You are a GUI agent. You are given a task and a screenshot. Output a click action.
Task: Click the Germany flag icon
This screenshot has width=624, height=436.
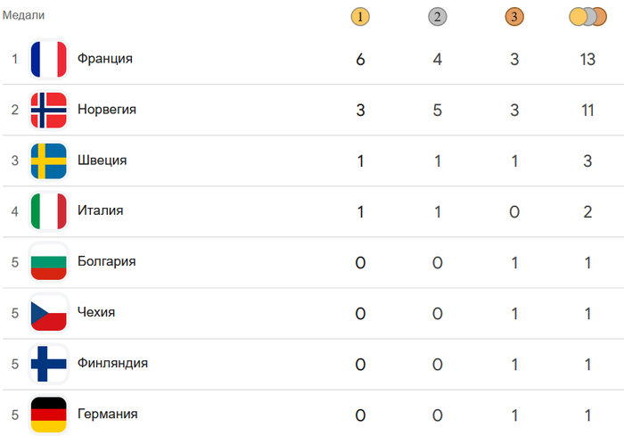tap(49, 415)
